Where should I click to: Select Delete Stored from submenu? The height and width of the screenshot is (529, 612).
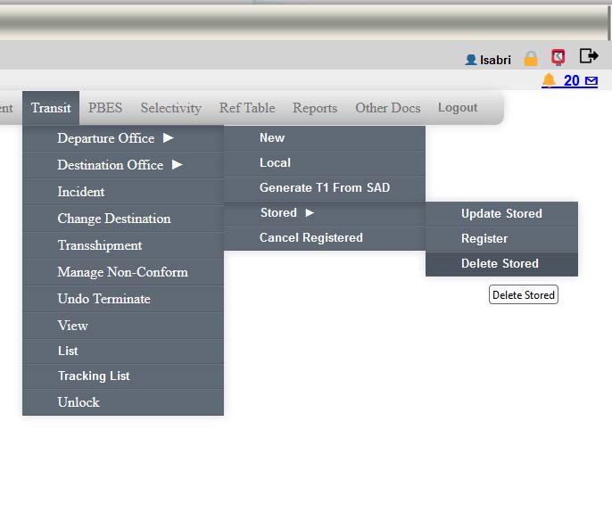coord(500,264)
